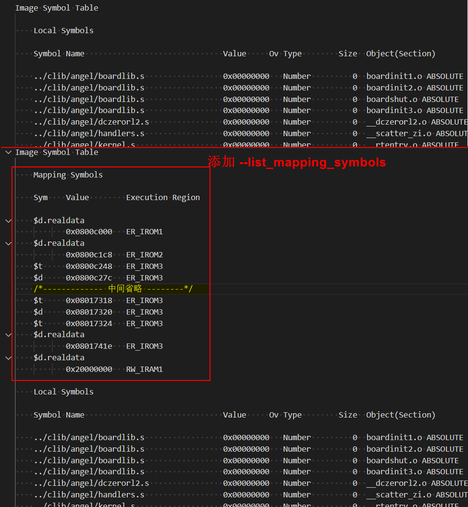Click the $t symbol at 0x08017318
This screenshot has width=468, height=507.
point(38,300)
